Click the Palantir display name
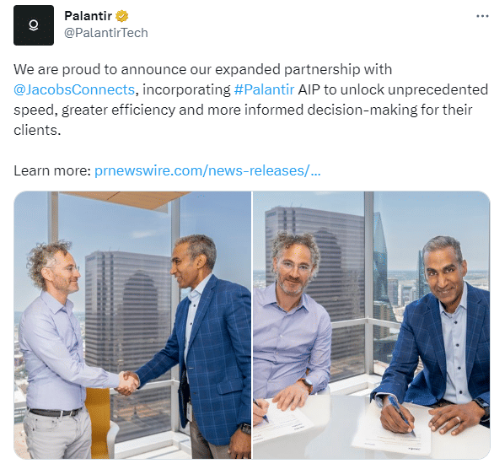 (x=88, y=16)
